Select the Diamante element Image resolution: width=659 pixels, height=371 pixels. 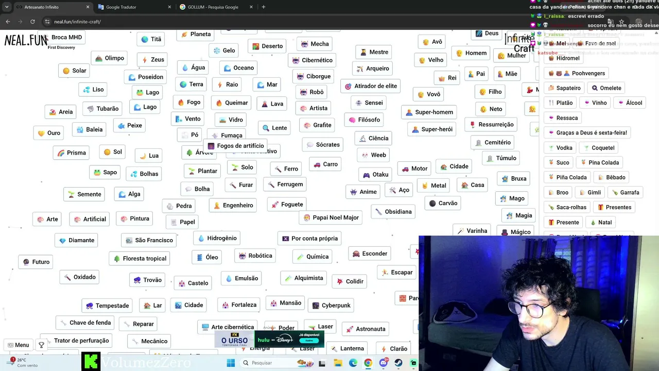coord(77,240)
